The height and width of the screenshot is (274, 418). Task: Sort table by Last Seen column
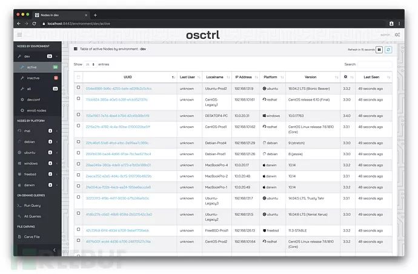pos(374,77)
